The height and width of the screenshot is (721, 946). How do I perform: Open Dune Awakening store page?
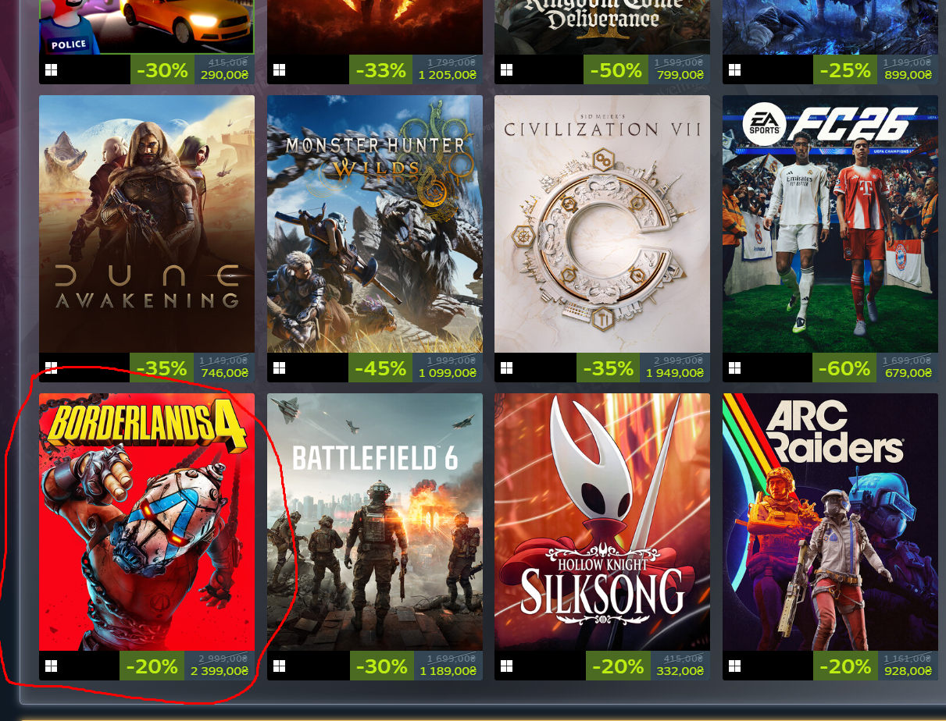click(x=147, y=224)
